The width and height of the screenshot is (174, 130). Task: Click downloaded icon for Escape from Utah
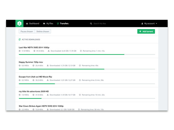tap(48, 80)
